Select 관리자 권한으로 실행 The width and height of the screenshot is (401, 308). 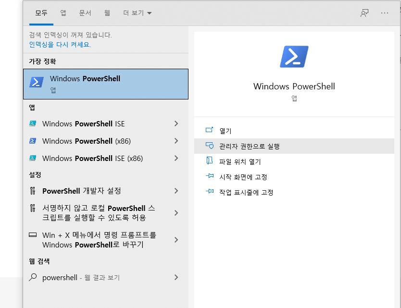[294, 146]
